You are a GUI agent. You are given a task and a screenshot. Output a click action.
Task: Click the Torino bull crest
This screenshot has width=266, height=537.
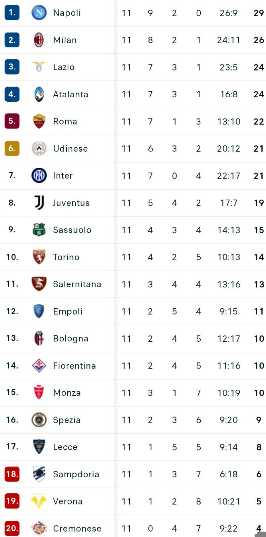(39, 257)
